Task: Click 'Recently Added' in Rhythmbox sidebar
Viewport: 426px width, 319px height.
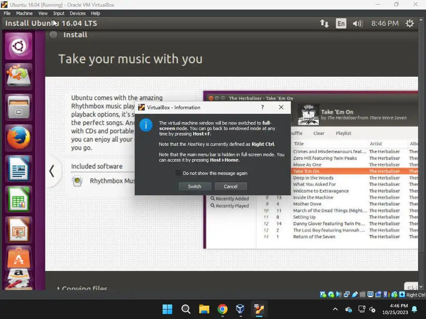Action: tap(230, 199)
